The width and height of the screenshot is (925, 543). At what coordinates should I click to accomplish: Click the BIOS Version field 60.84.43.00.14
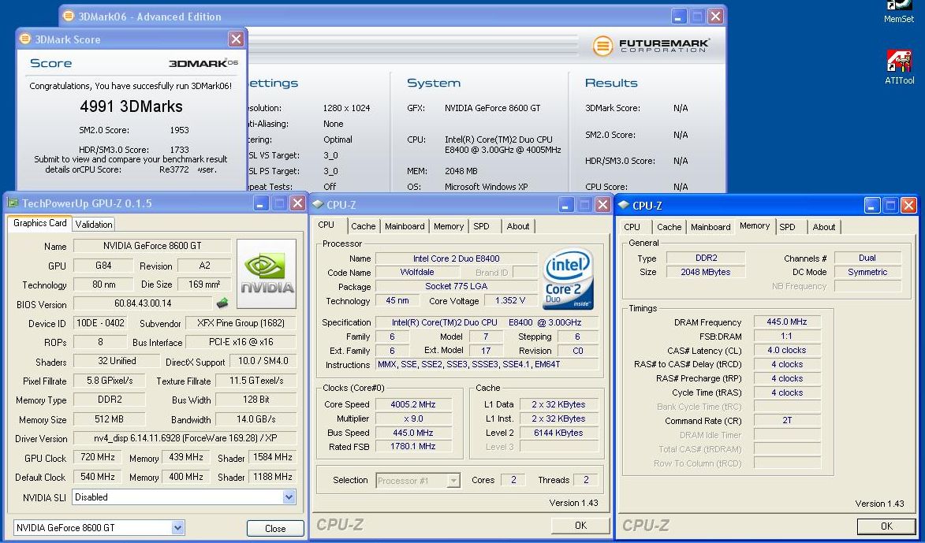pyautogui.click(x=143, y=303)
